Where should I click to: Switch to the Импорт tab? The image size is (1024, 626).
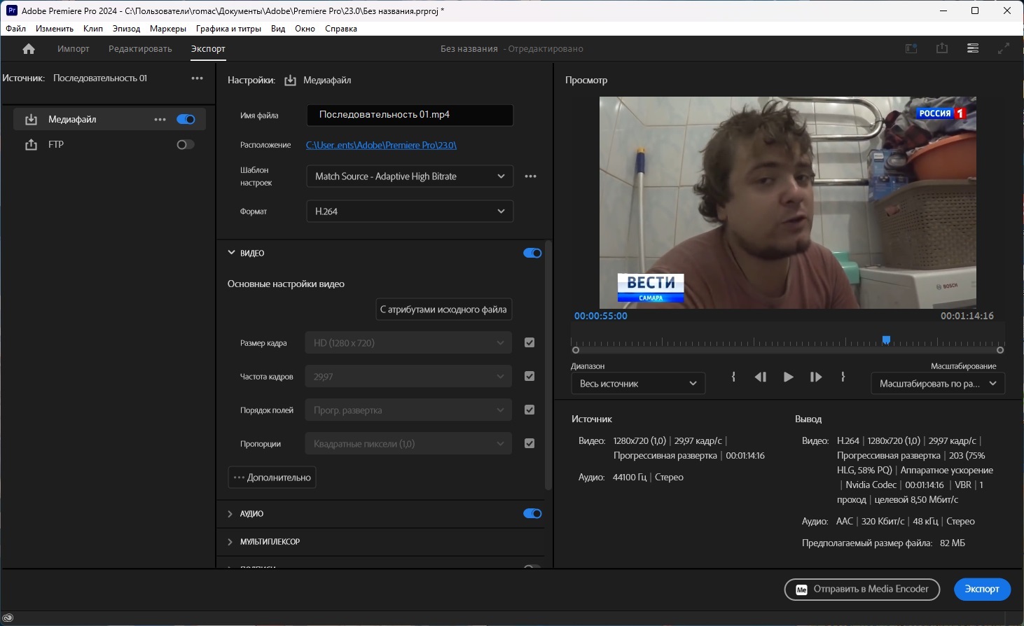[x=74, y=49]
